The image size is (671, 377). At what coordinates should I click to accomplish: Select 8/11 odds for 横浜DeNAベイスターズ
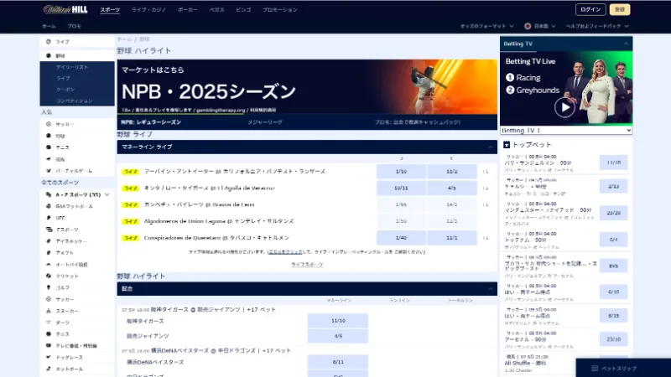pyautogui.click(x=338, y=362)
